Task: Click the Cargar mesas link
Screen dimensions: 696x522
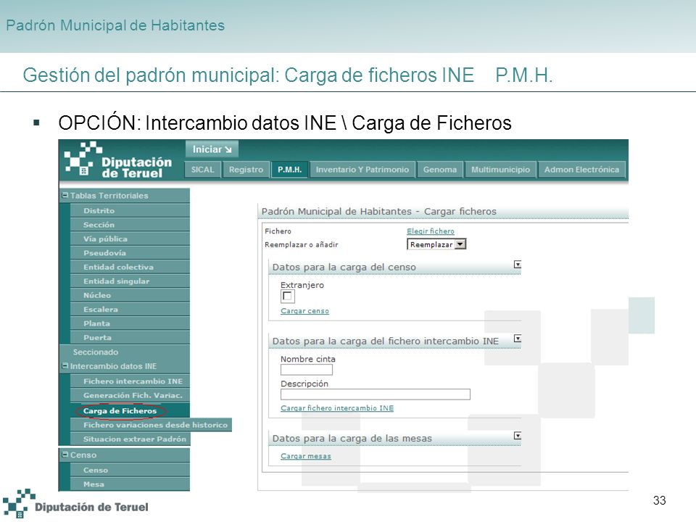Action: 305,456
